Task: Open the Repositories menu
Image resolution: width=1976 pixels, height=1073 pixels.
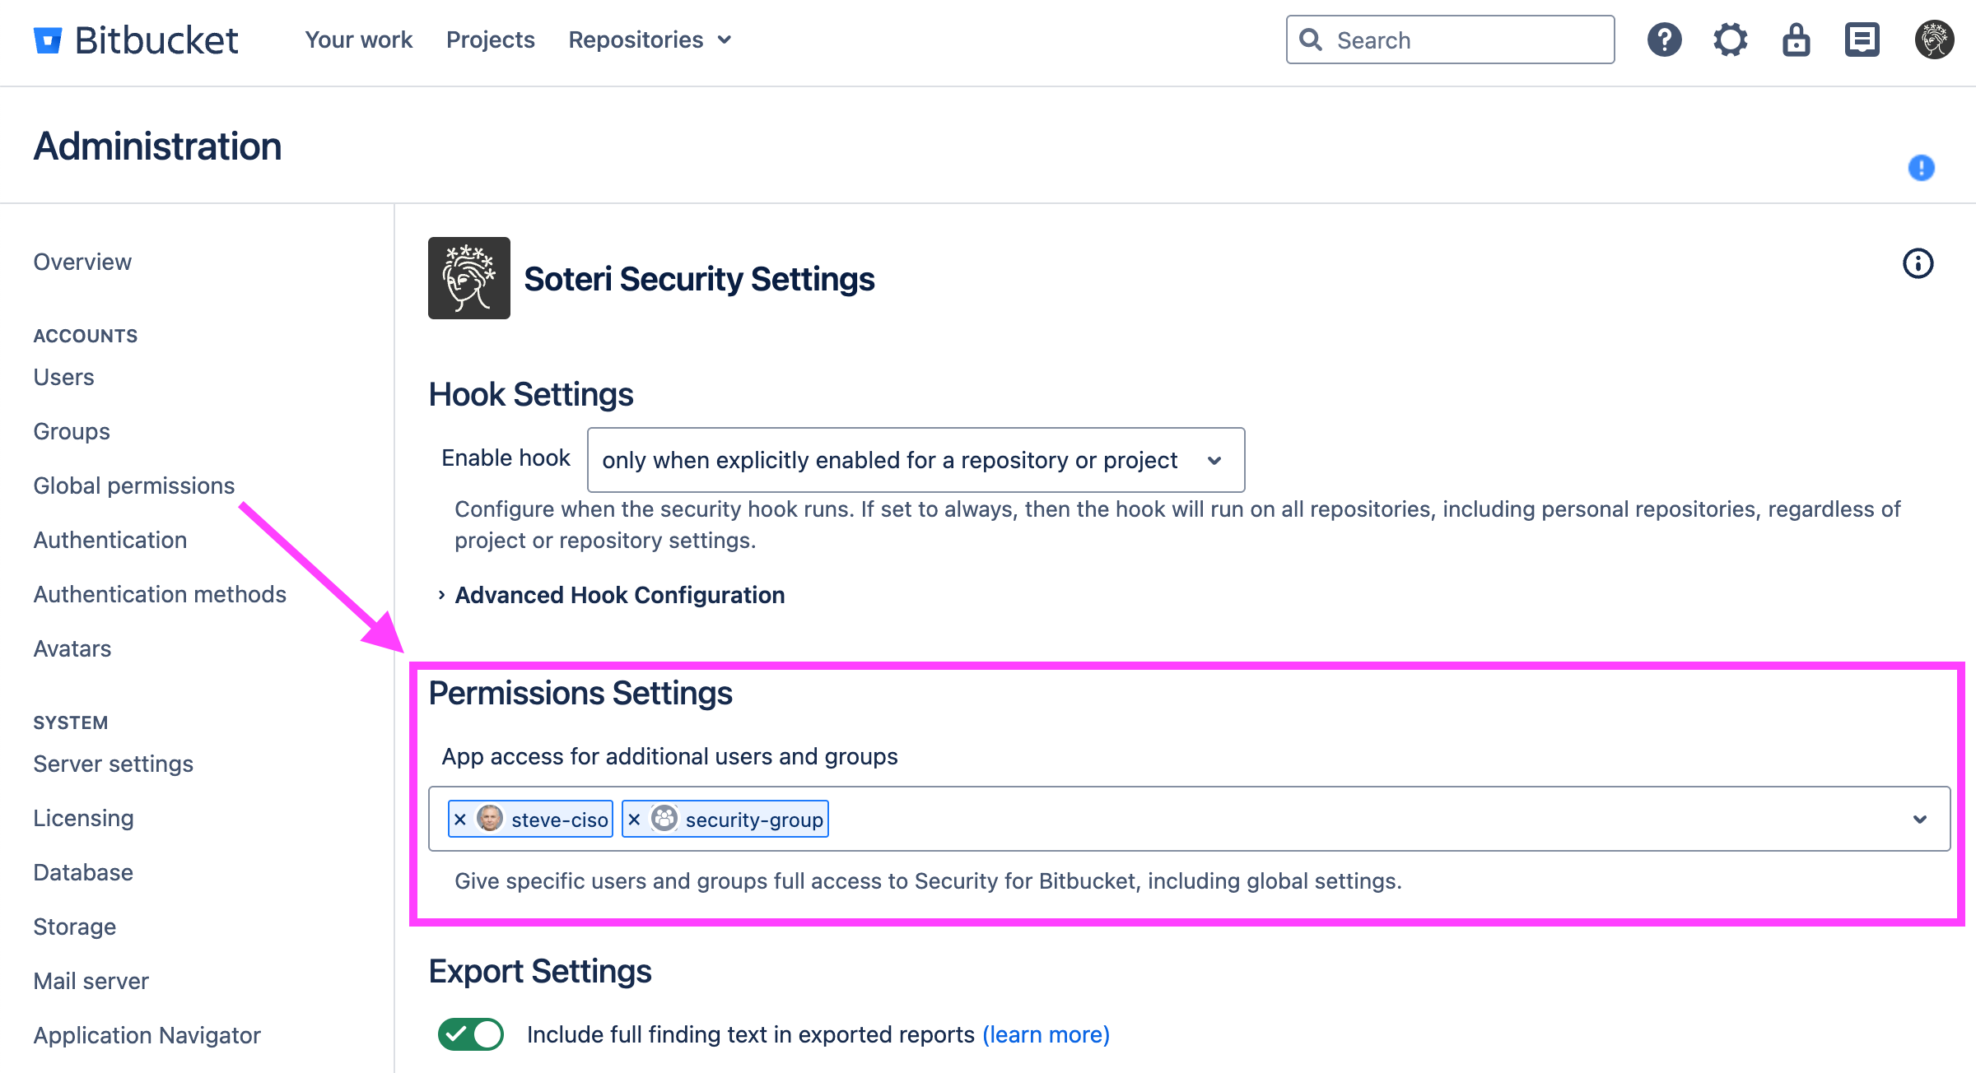Action: 650,39
